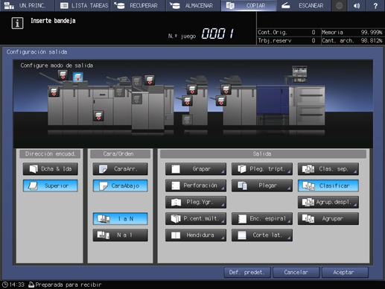Viewport: 385px width, 289px height.
Task: Select N a 1 output order
Action: coord(121,235)
